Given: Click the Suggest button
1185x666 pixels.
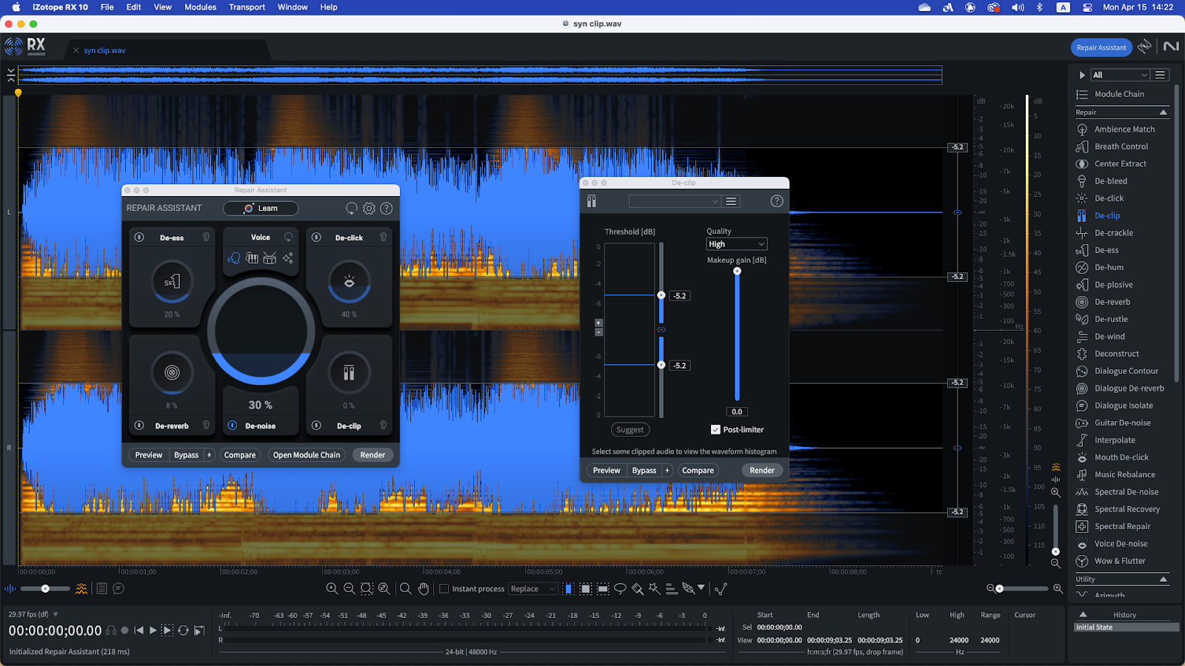Looking at the screenshot, I should [x=630, y=430].
